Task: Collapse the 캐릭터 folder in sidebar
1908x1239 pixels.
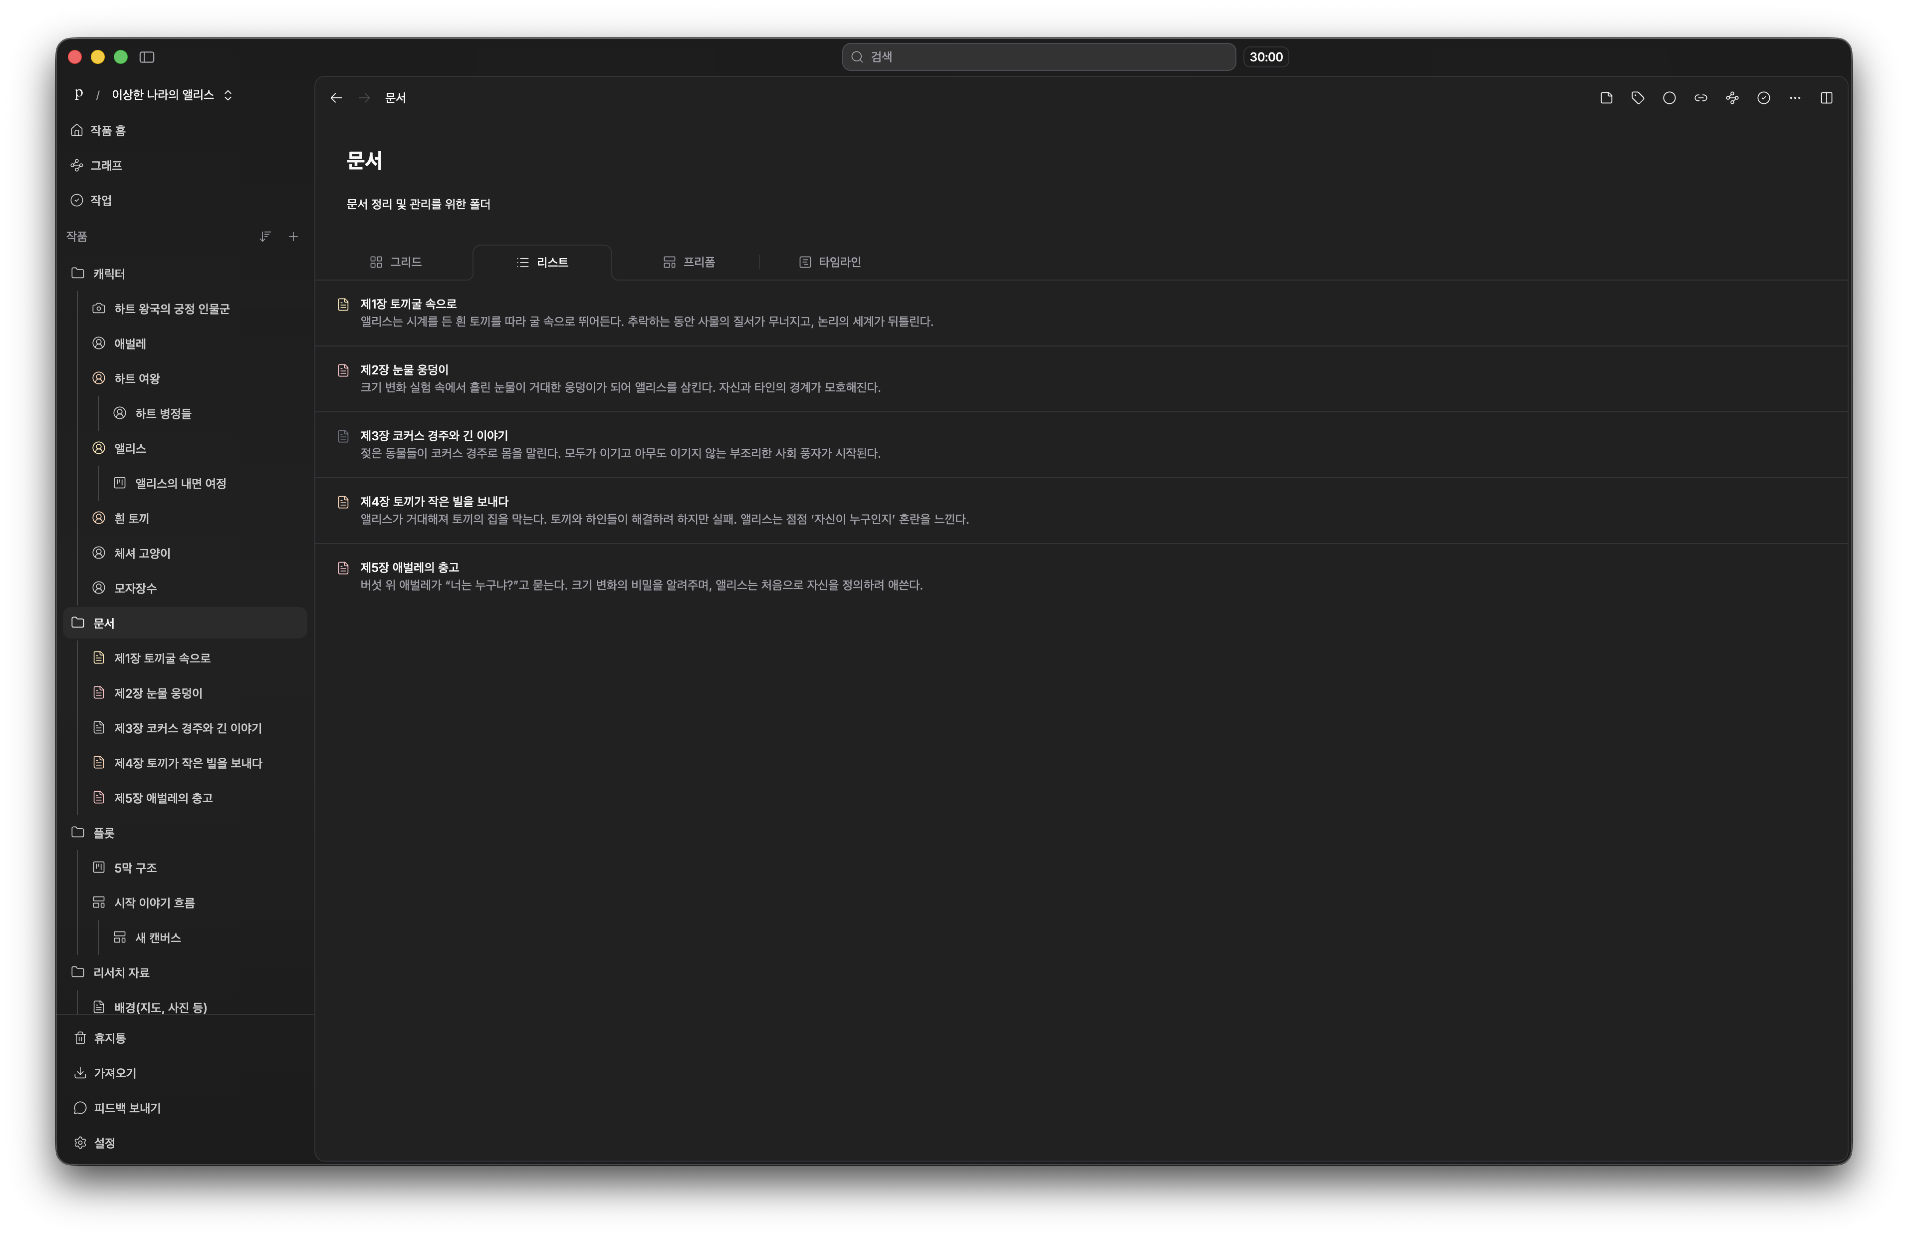Action: pyautogui.click(x=78, y=274)
